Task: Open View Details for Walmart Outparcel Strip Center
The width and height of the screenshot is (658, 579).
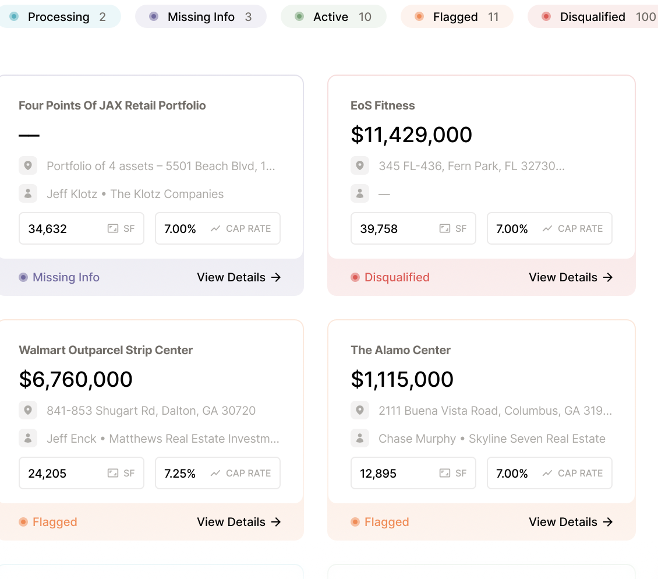Action: 239,522
